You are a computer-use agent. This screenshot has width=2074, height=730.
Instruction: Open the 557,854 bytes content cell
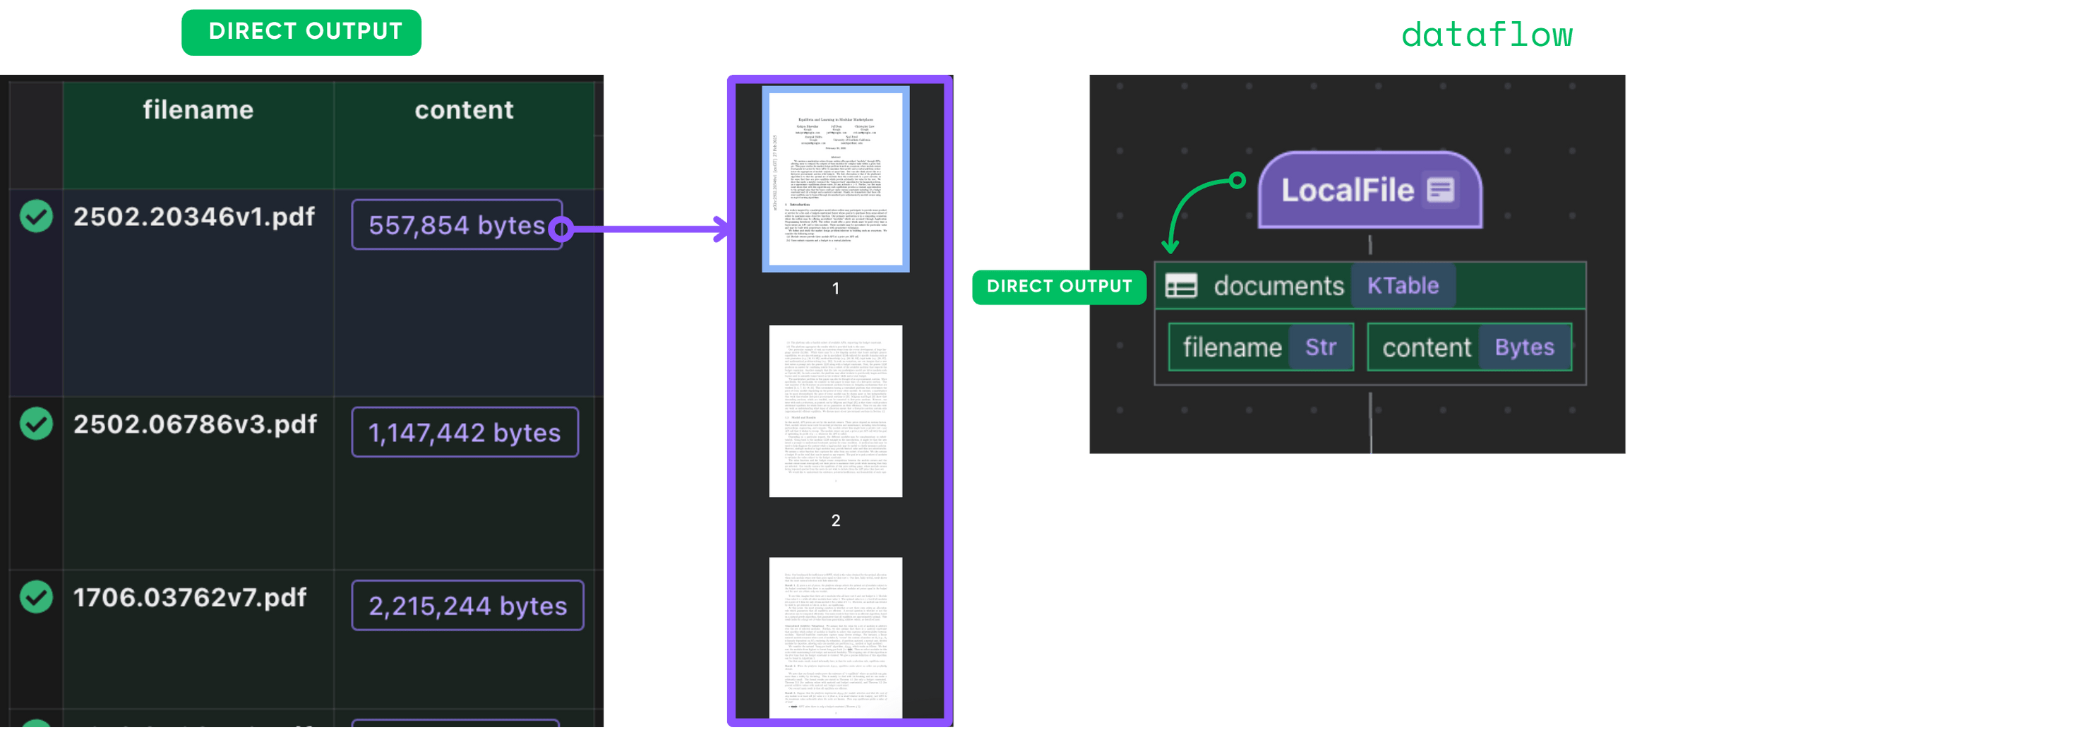[456, 225]
